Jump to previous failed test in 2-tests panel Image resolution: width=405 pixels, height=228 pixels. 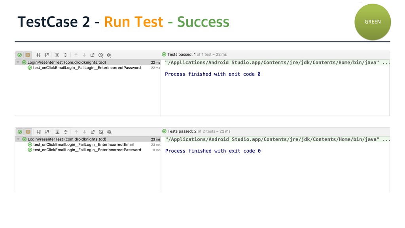coord(76,132)
